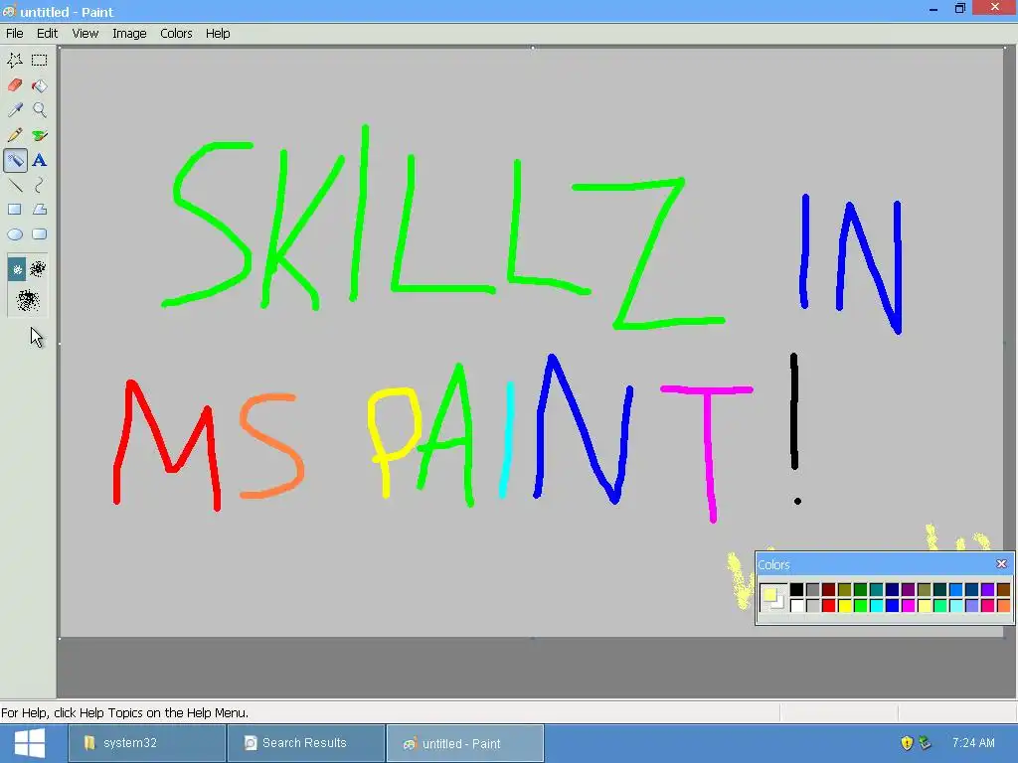Switch to system32 taskbar window
1018x763 pixels.
[147, 743]
